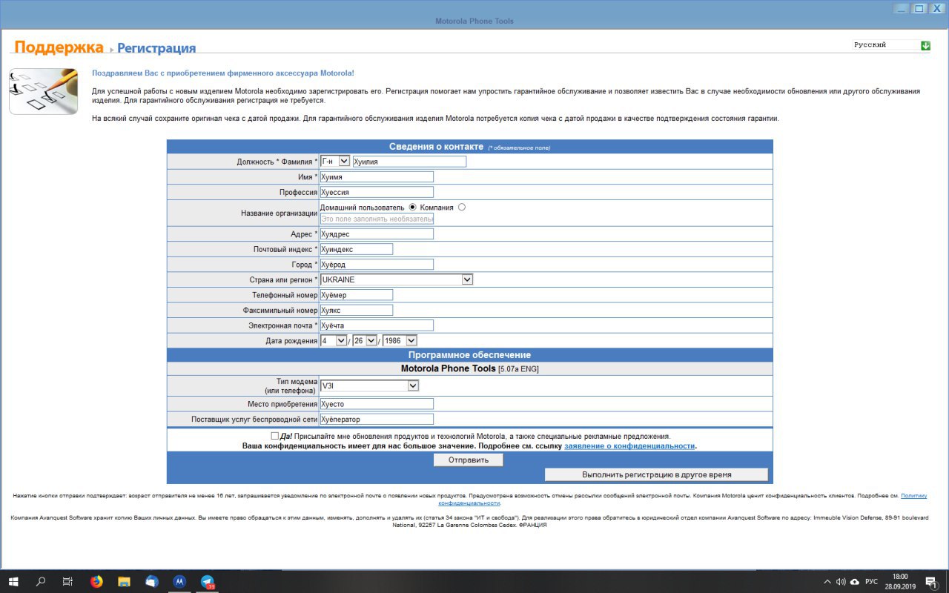Open the Motorola Phone Tools taskbar icon
The image size is (949, 593).
pos(179,582)
